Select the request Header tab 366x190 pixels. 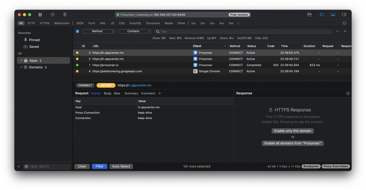pos(96,93)
